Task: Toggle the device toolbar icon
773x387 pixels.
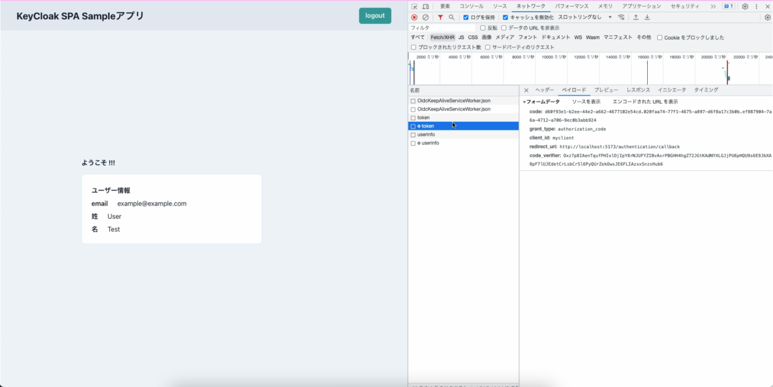Action: pos(425,6)
